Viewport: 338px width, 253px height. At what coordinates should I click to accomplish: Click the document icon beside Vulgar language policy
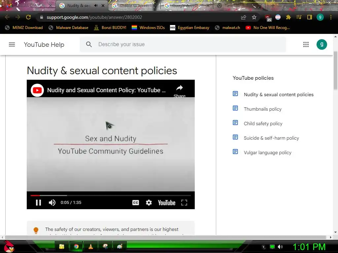pyautogui.click(x=235, y=152)
